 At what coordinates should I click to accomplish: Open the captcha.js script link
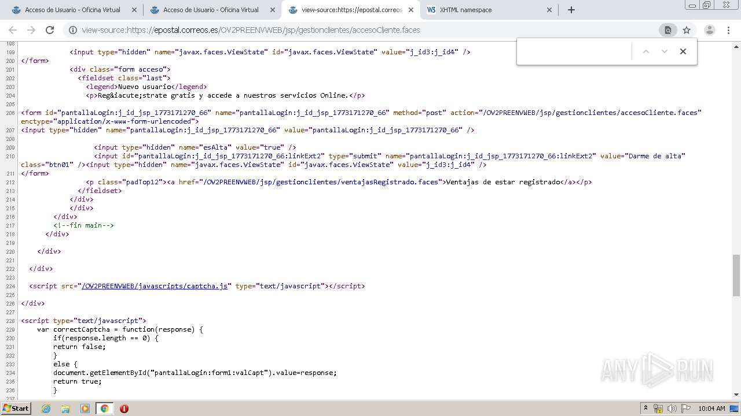click(x=155, y=286)
